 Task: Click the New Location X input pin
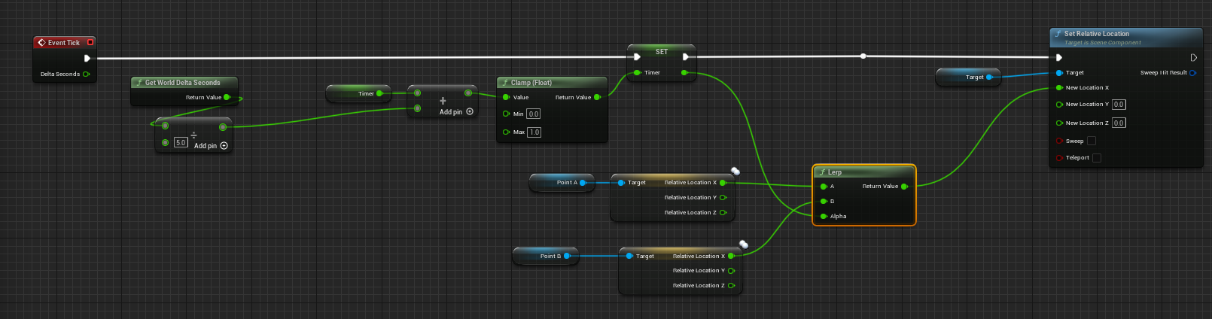click(1059, 87)
